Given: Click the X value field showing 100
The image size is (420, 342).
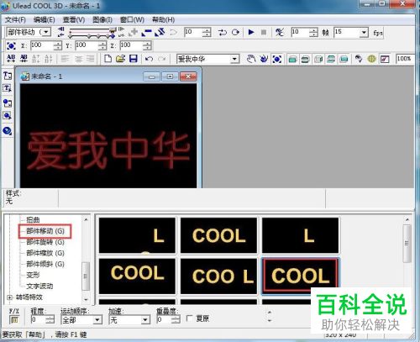Looking at the screenshot, I should [42, 45].
